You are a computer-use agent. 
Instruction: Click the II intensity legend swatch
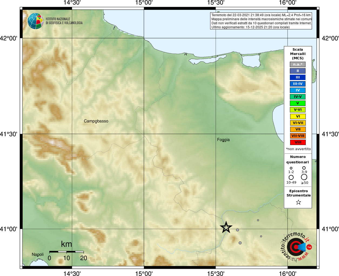(298, 71)
